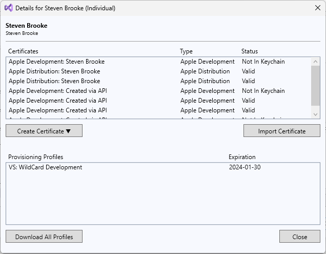Open the Create Certificate dropdown

(x=44, y=131)
